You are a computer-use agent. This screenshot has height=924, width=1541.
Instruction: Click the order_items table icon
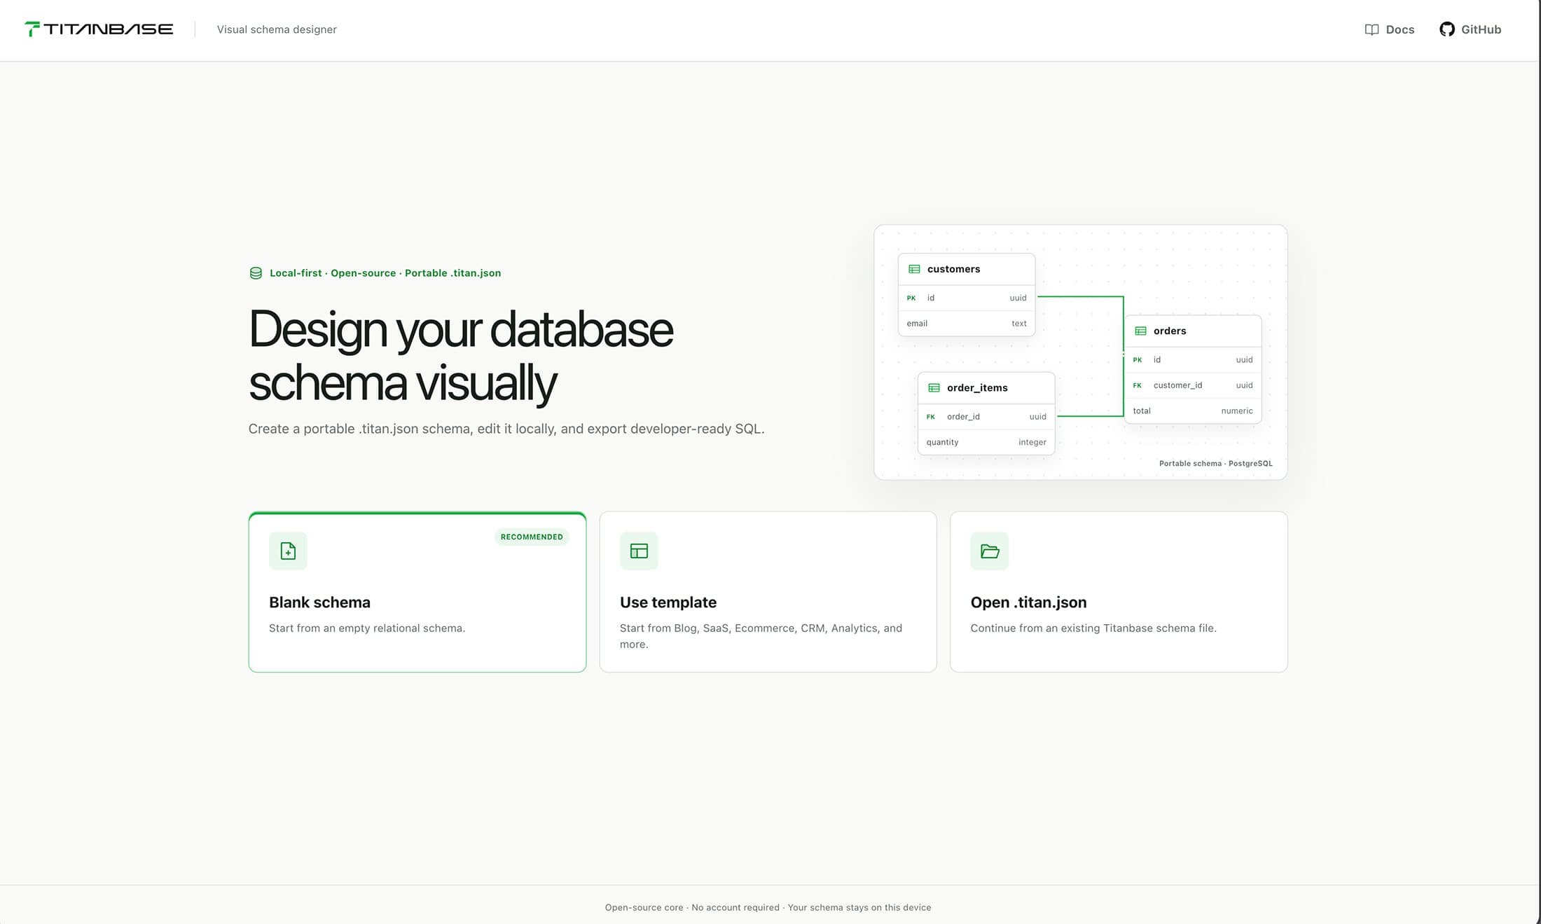[x=934, y=387]
